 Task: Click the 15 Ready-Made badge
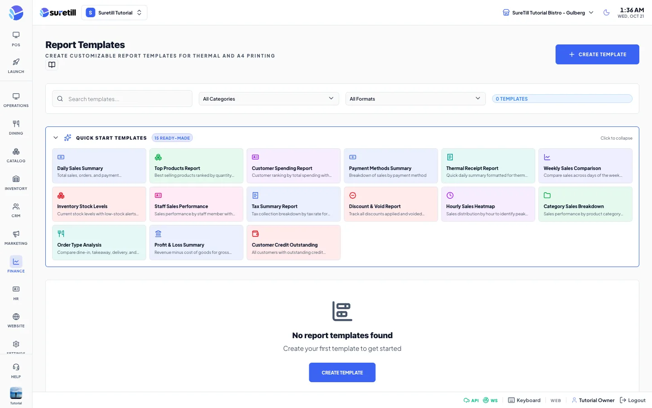(x=172, y=138)
